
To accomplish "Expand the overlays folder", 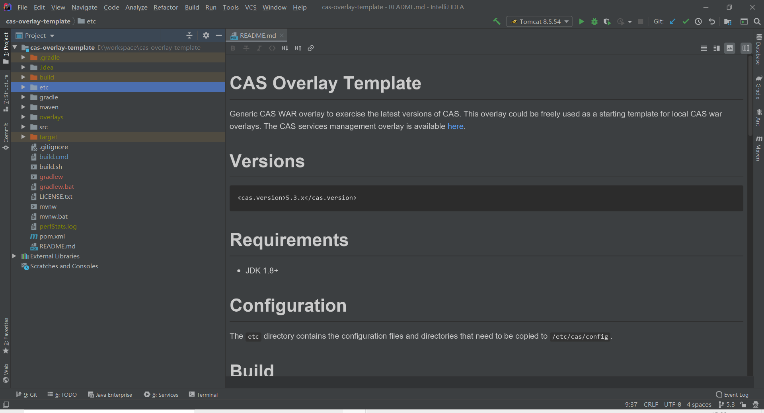I will pyautogui.click(x=23, y=117).
